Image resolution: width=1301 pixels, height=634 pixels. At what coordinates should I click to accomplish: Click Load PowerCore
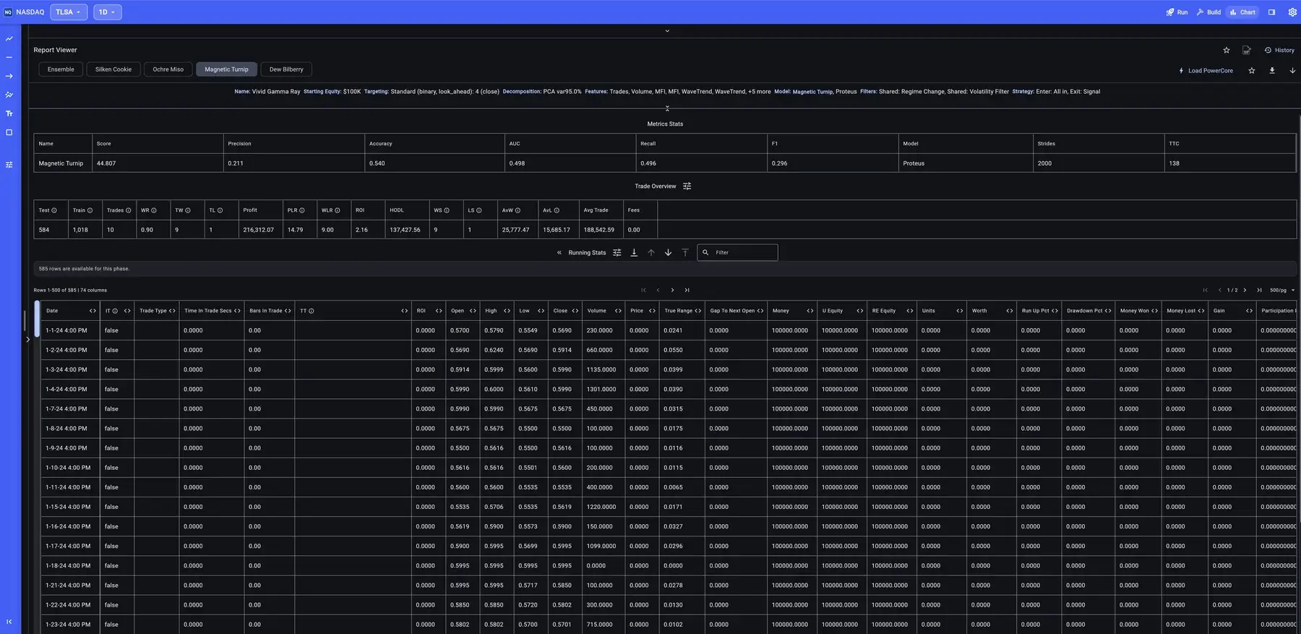pyautogui.click(x=1206, y=70)
